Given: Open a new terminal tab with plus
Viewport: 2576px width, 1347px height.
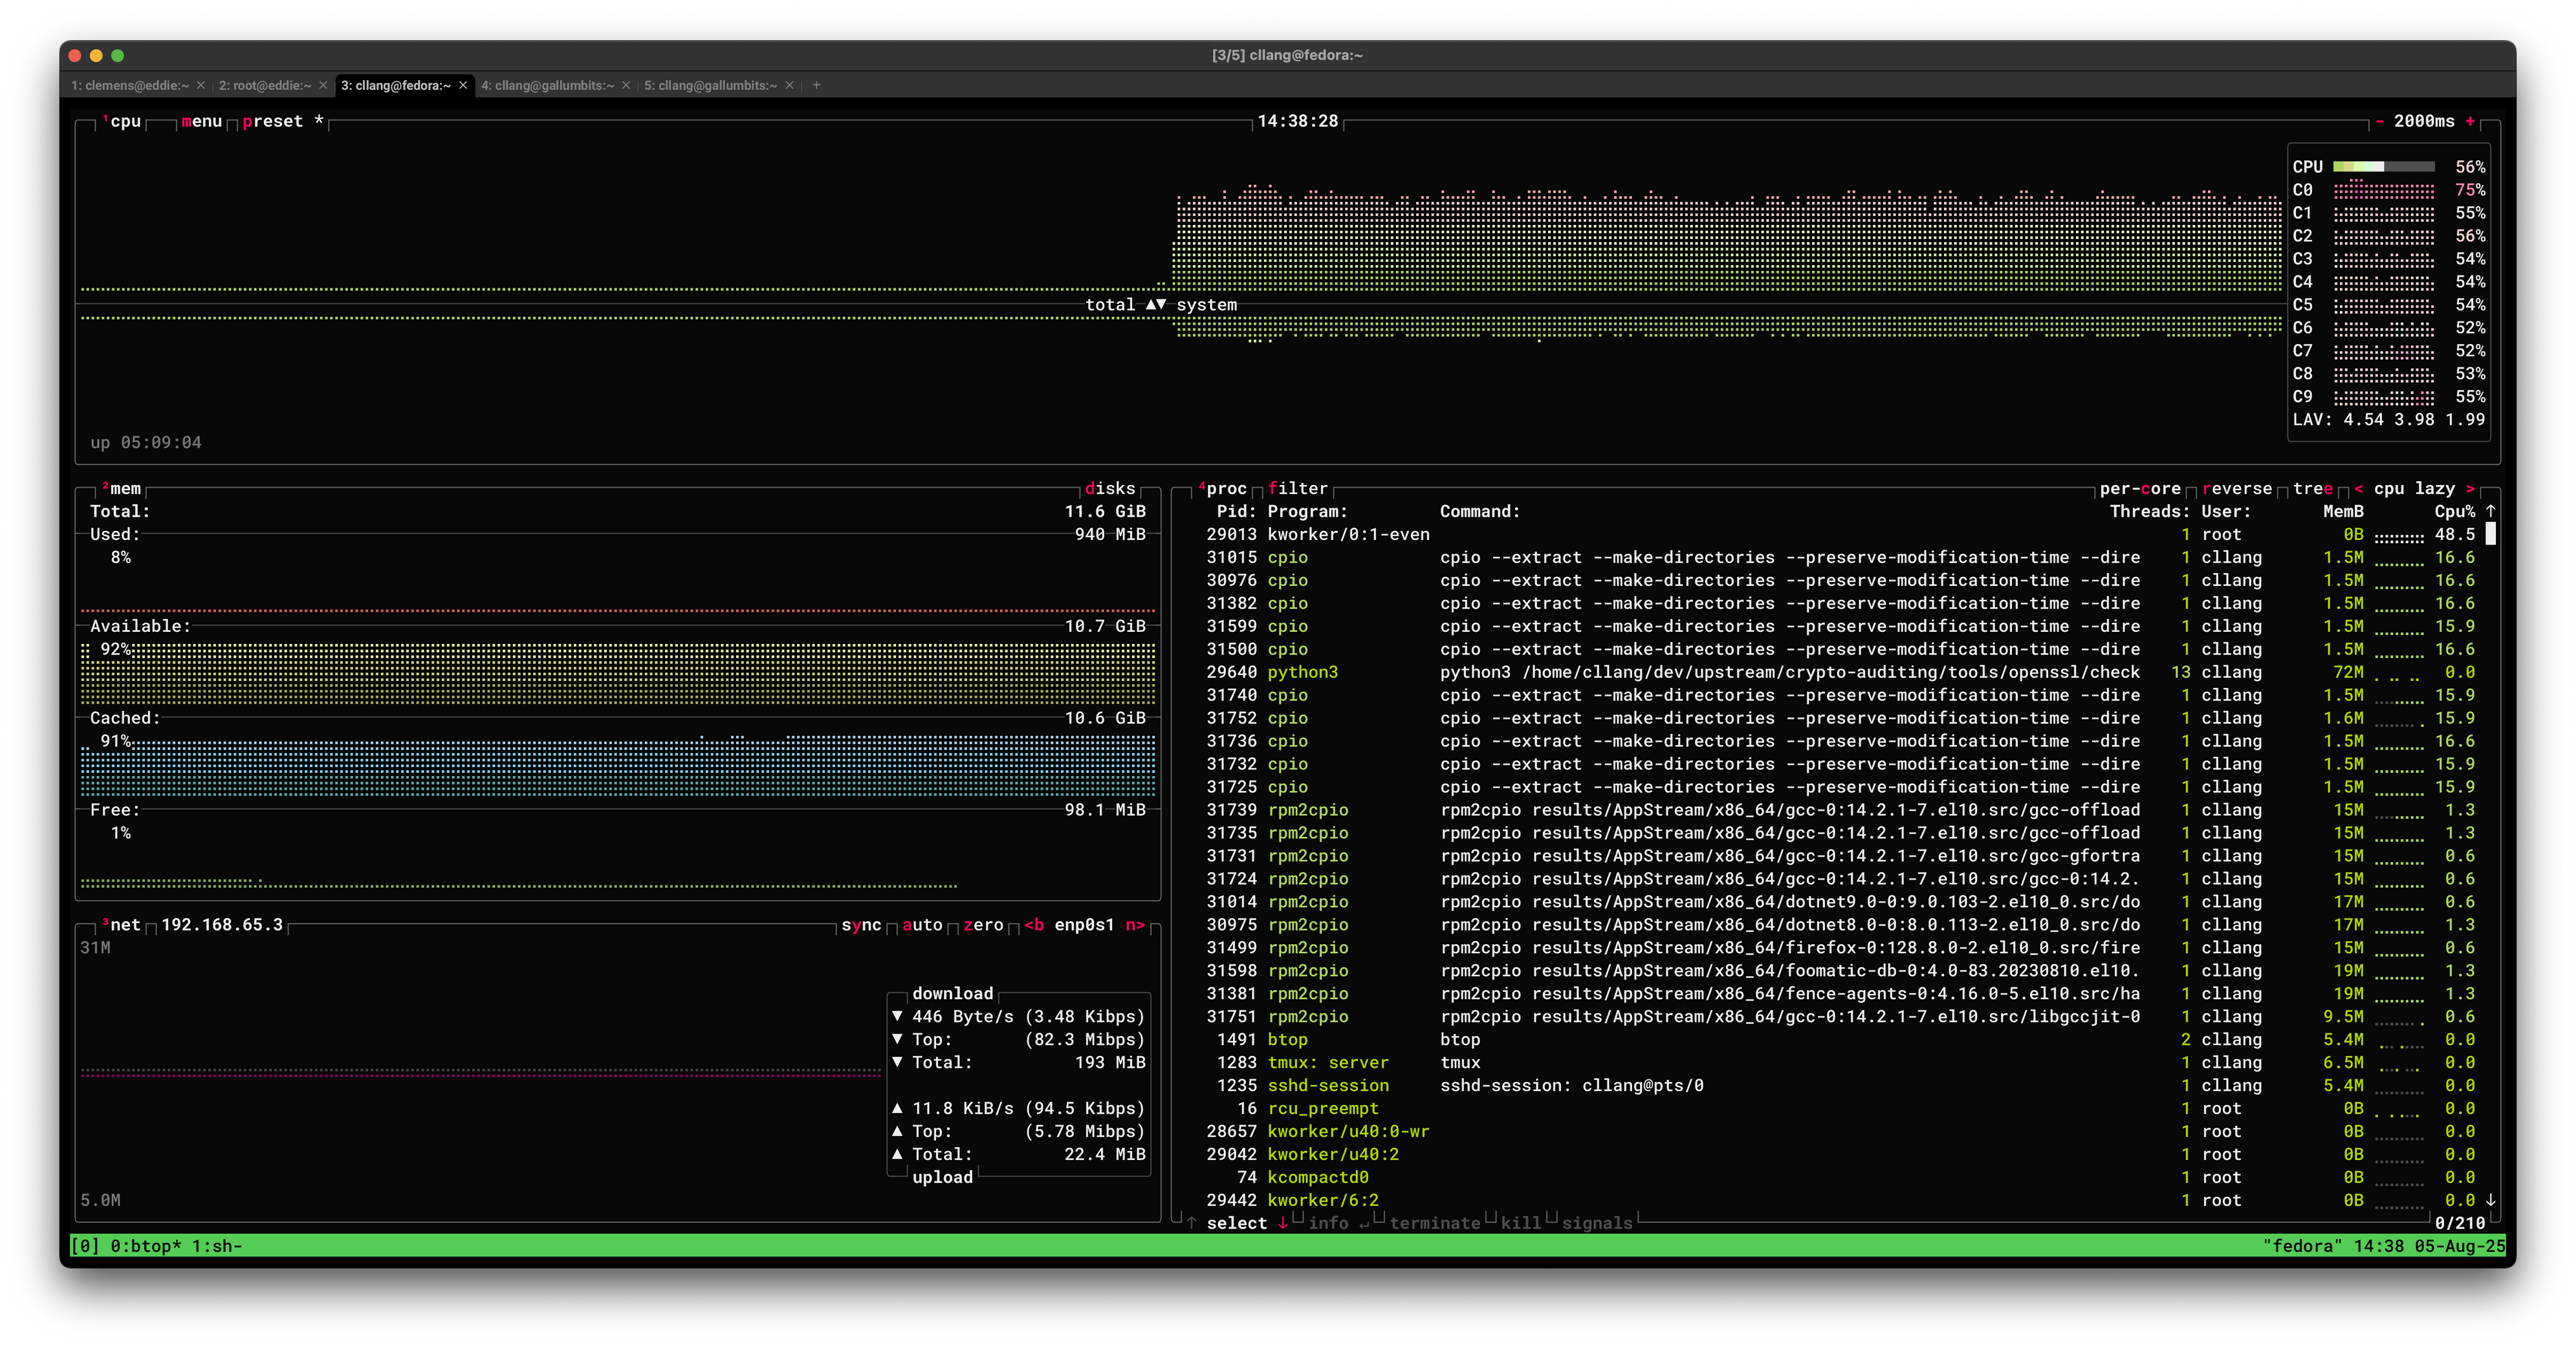Looking at the screenshot, I should coord(816,85).
